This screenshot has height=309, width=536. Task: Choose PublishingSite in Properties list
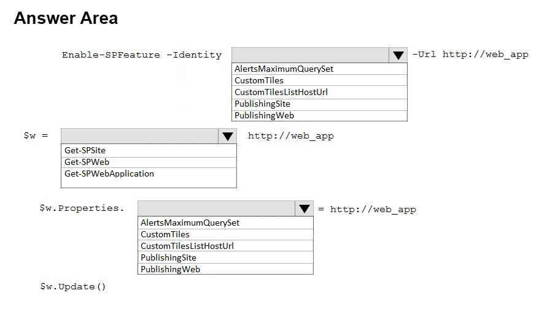coord(168,257)
